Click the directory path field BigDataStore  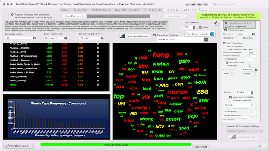click(x=119, y=16)
